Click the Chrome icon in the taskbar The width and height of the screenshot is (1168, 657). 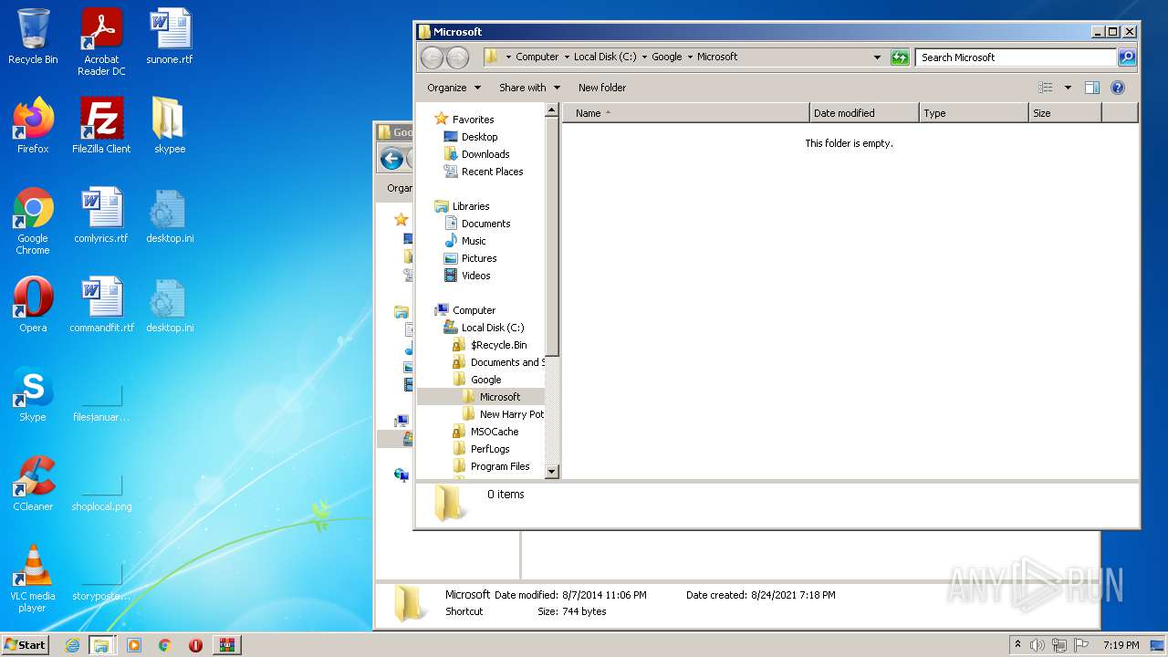[164, 645]
